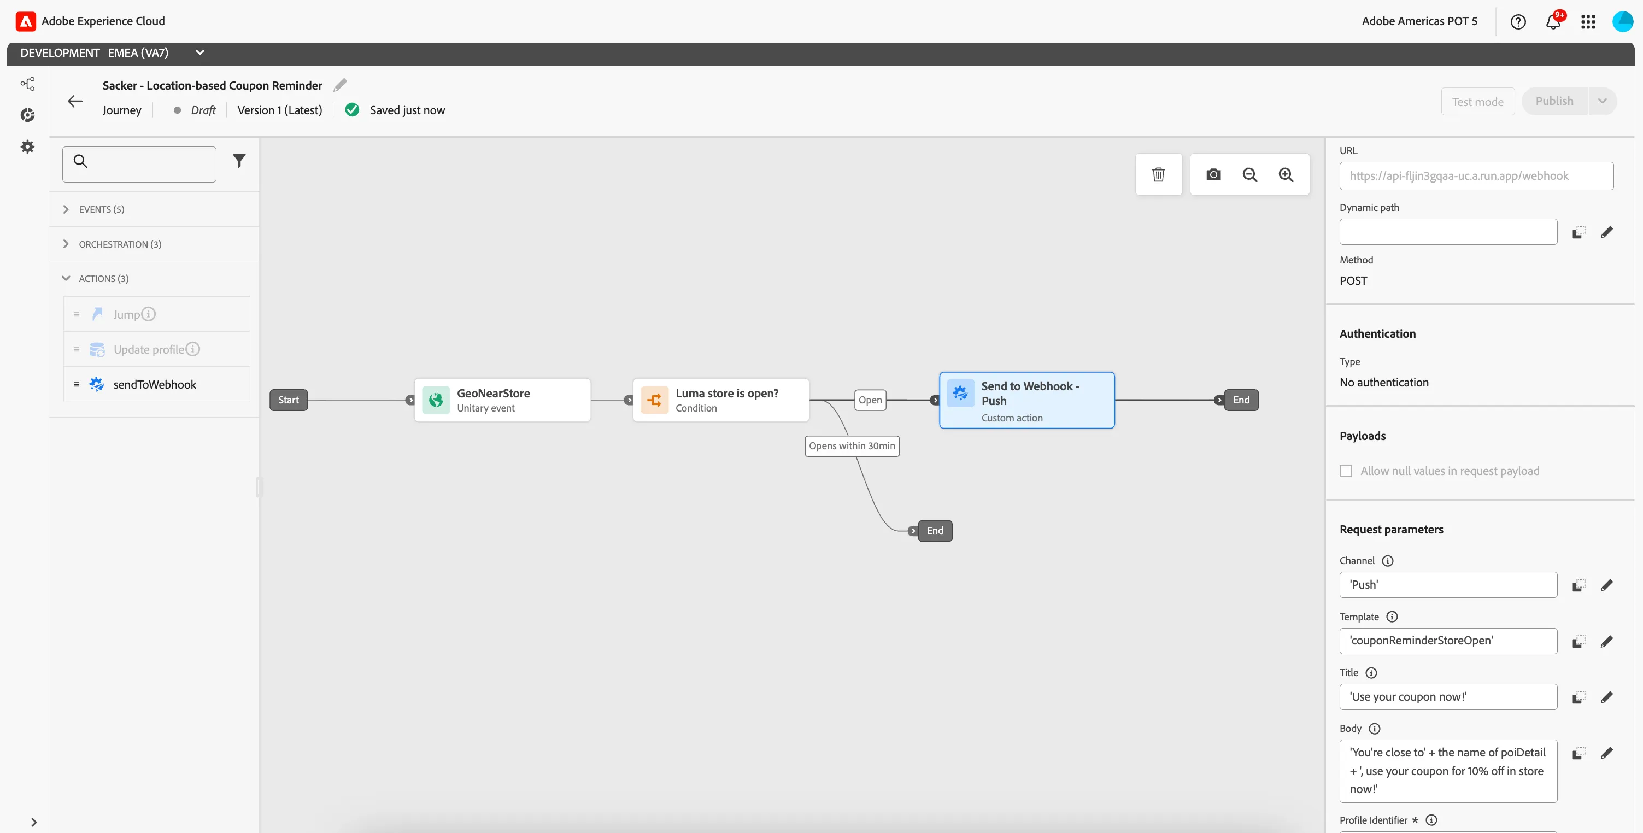Click End node of Opens within 30min
This screenshot has width=1643, height=833.
click(935, 531)
